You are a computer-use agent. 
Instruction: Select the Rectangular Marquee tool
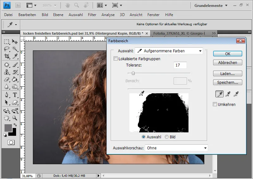(x=6, y=42)
